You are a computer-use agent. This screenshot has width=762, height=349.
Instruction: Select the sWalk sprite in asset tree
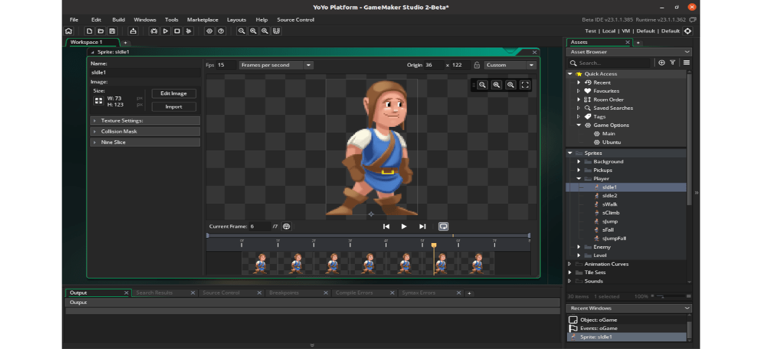[610, 204]
